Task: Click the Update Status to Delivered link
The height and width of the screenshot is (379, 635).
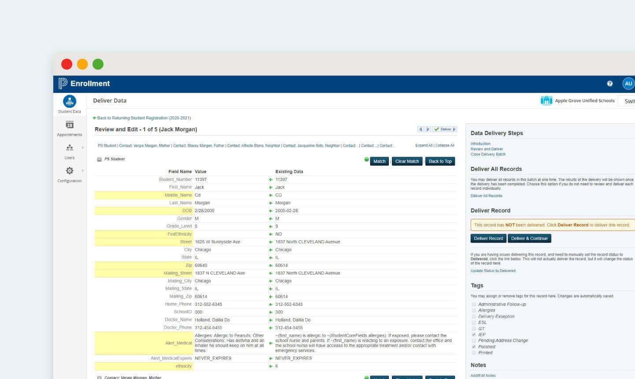Action: click(493, 270)
